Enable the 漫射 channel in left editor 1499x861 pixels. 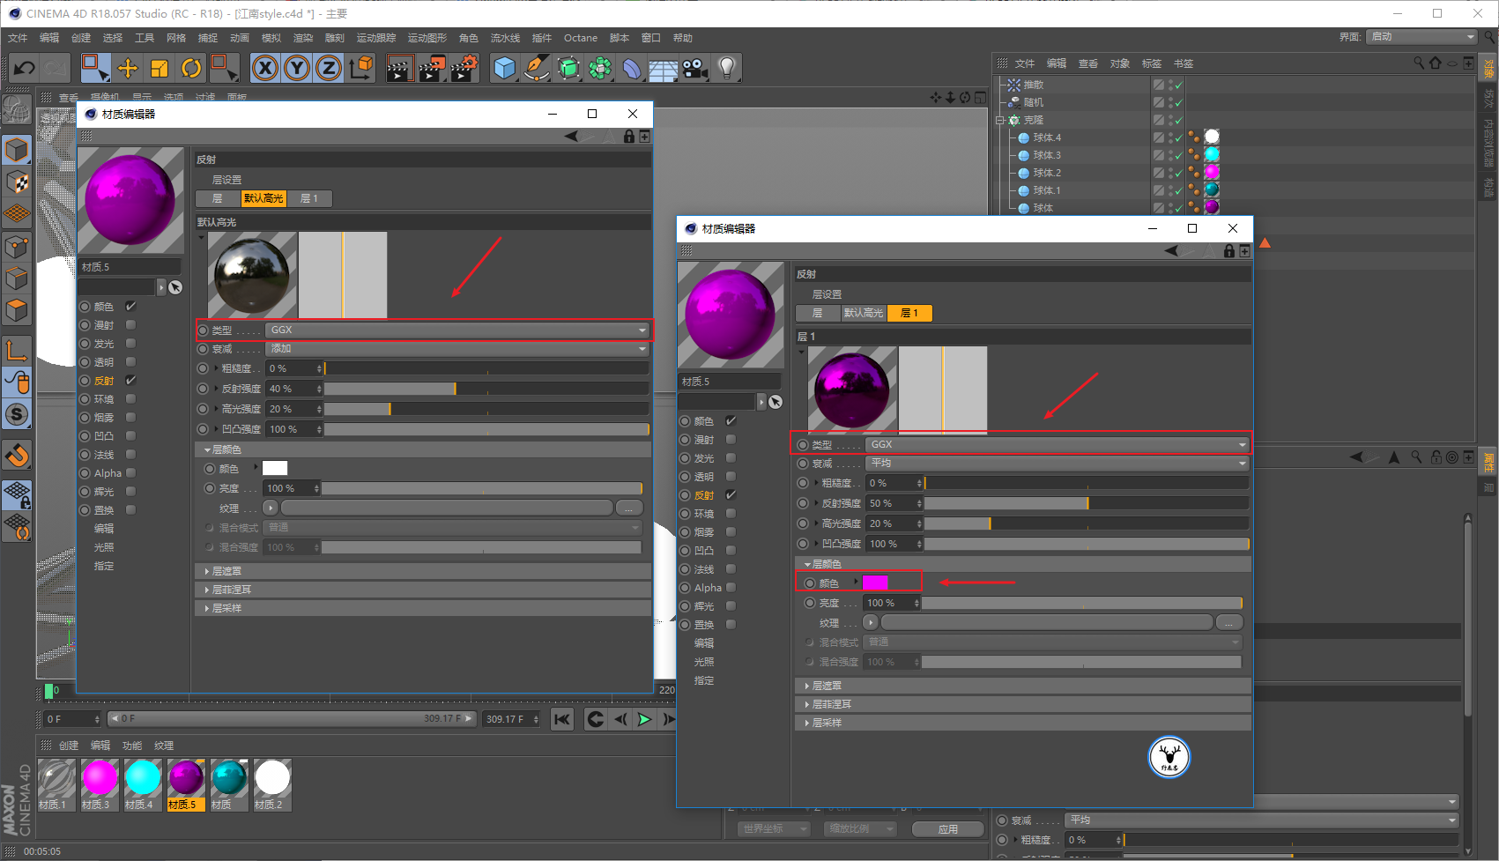[130, 324]
